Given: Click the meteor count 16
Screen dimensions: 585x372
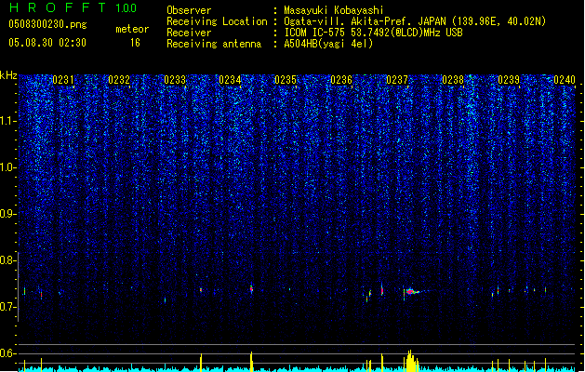Looking at the screenshot, I should (x=135, y=43).
